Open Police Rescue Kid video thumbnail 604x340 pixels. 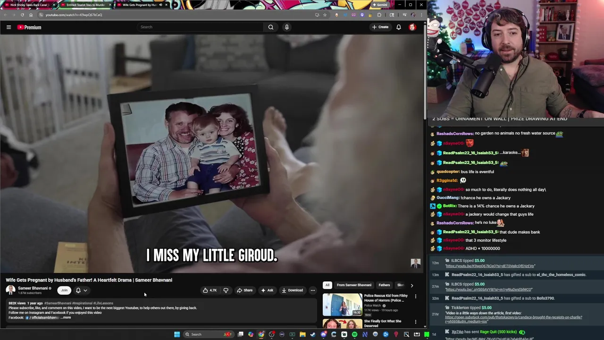[342, 305]
